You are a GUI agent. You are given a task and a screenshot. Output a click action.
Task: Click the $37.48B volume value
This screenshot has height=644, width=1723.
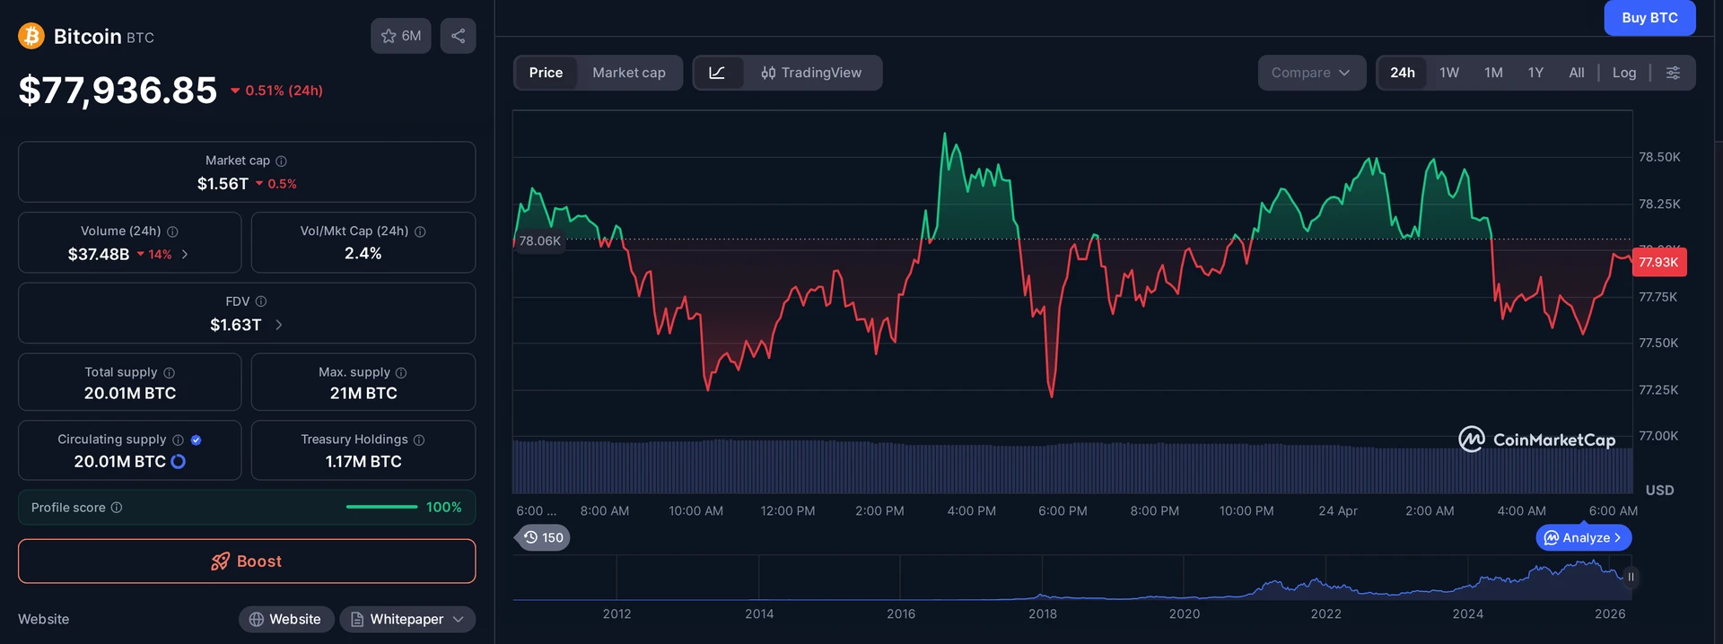pyautogui.click(x=99, y=255)
